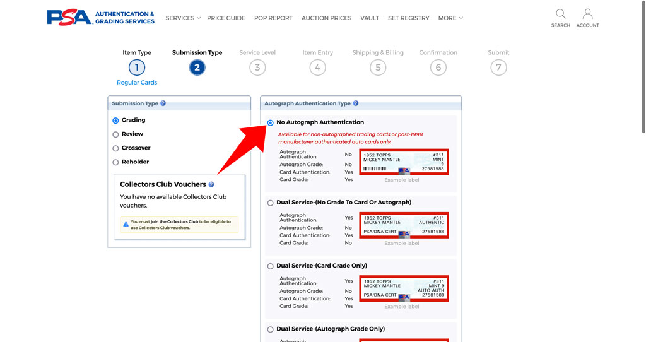Click the red non-autographed availability note
Screen dimensions: 646x342
(x=350, y=138)
